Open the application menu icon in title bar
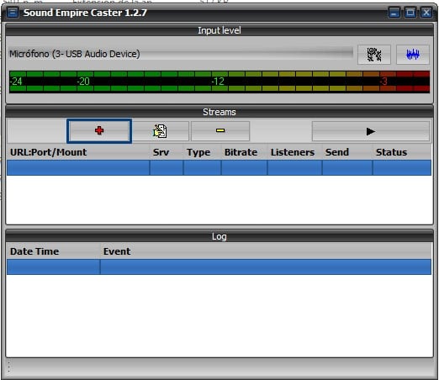The height and width of the screenshot is (380, 439). click(13, 13)
